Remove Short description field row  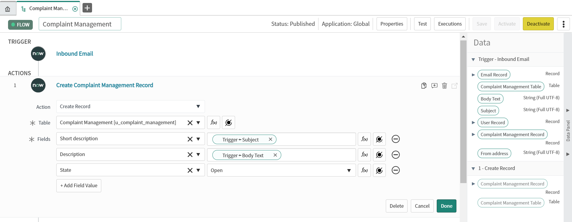(x=396, y=139)
